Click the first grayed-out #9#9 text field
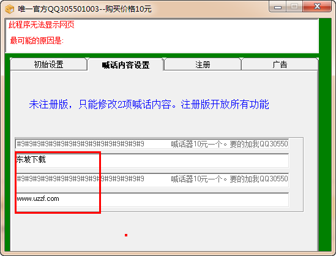This screenshot has width=336, height=256. point(152,144)
